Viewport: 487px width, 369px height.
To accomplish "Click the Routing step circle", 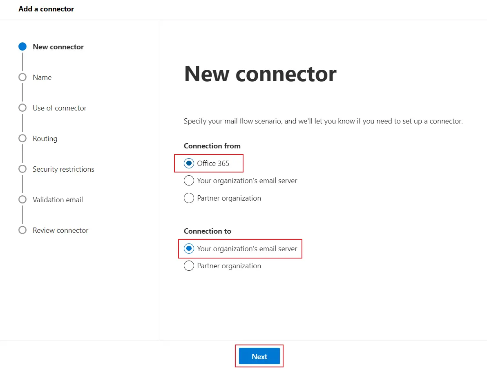I will point(22,138).
